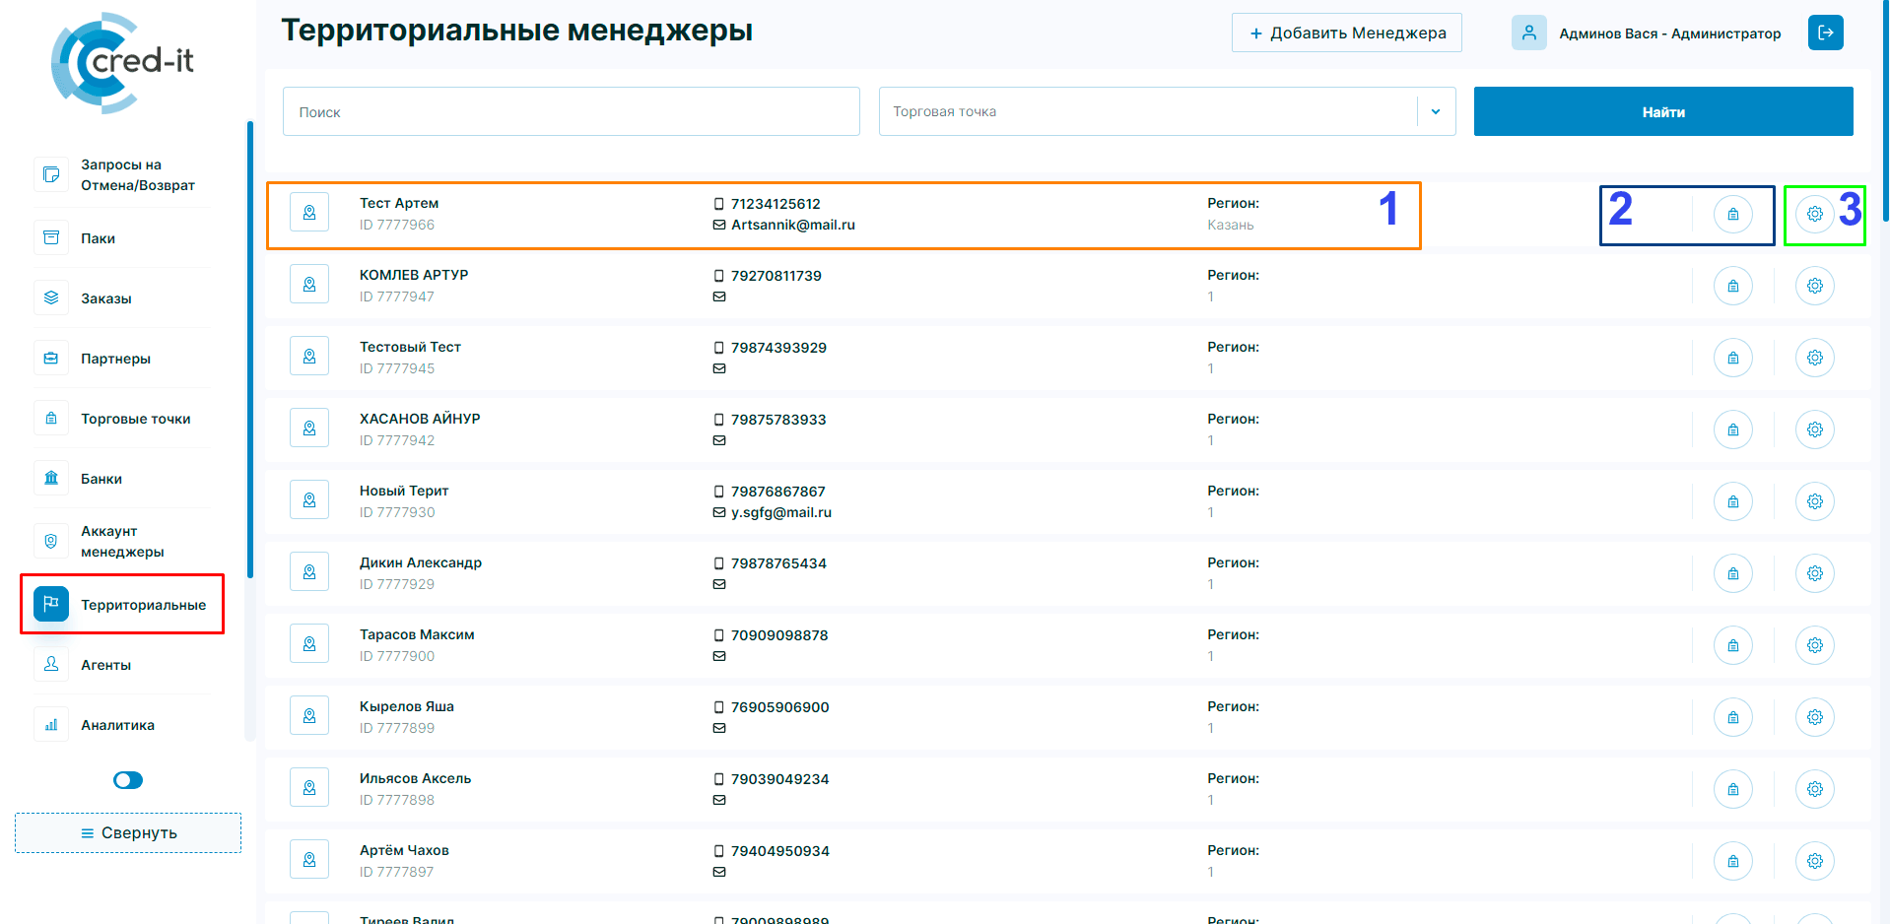Open settings gear for Тест Артем
The image size is (1890, 924).
tap(1814, 214)
